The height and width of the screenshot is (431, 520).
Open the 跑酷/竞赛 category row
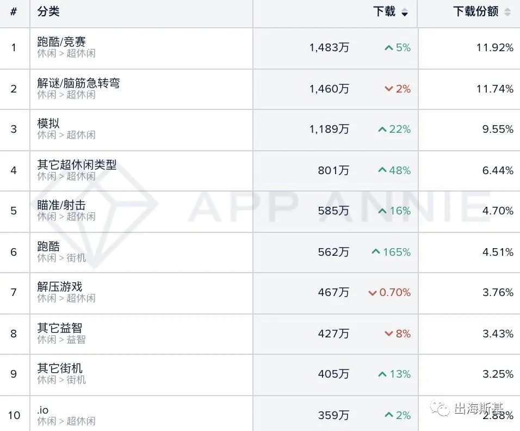tap(61, 42)
